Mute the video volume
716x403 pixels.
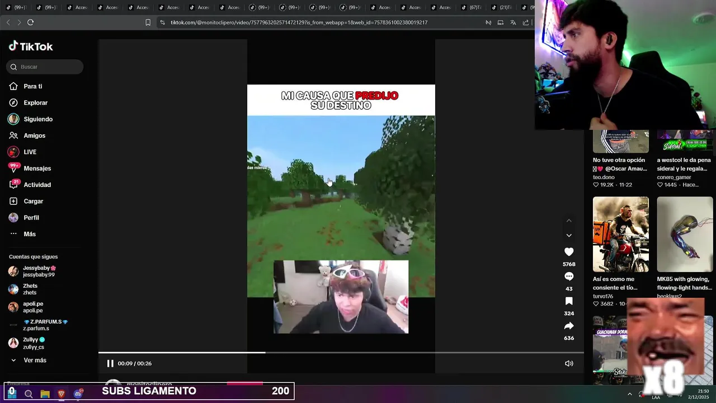[569, 363]
